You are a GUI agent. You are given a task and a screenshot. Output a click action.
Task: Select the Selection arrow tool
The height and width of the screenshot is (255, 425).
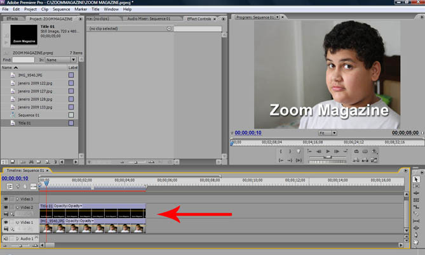(x=416, y=180)
